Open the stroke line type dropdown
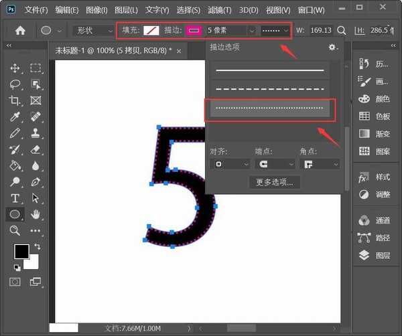Image resolution: width=402 pixels, height=336 pixels. [x=275, y=31]
